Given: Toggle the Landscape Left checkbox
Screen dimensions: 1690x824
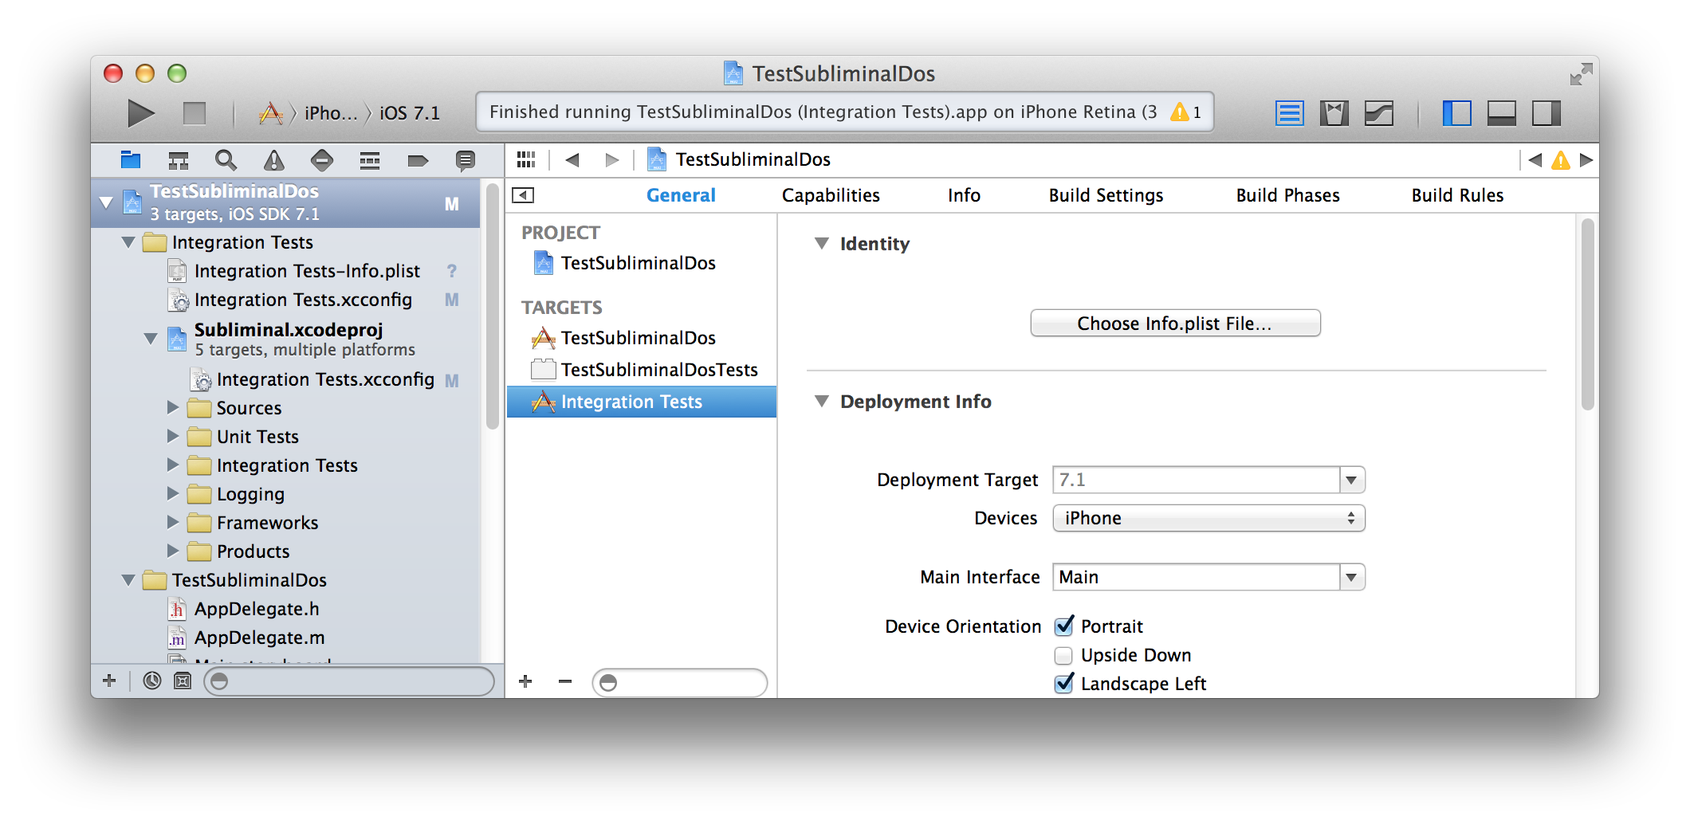Looking at the screenshot, I should [1063, 684].
